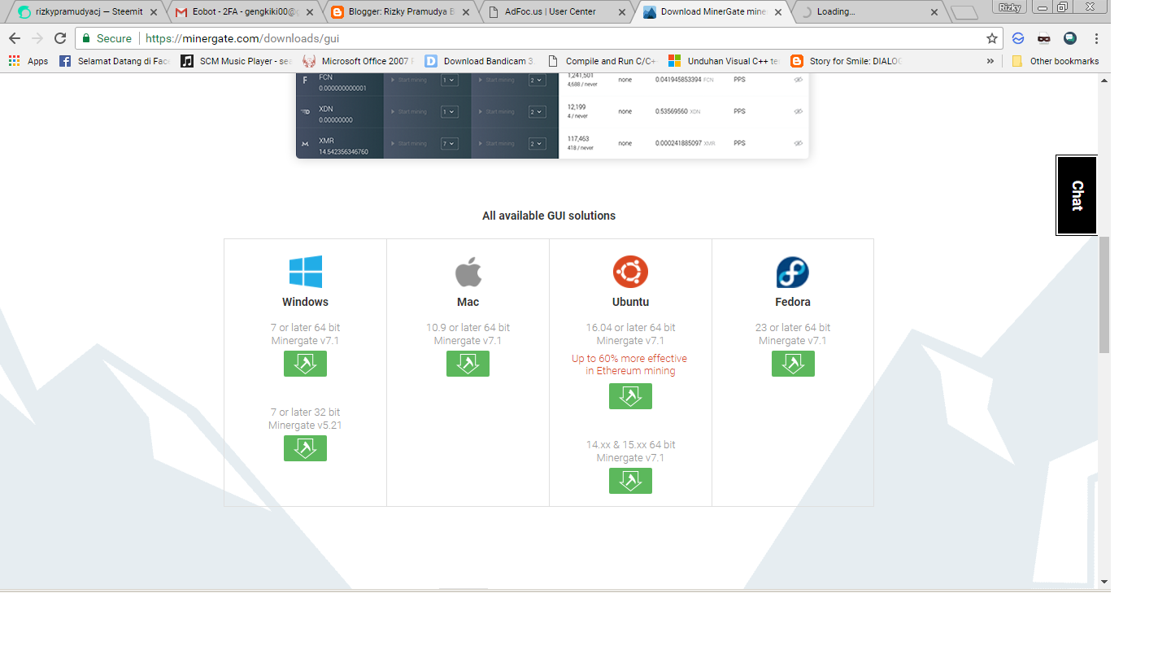This screenshot has height=659, width=1171.
Task: Toggle the eye icon in the XDN row
Action: tap(798, 111)
